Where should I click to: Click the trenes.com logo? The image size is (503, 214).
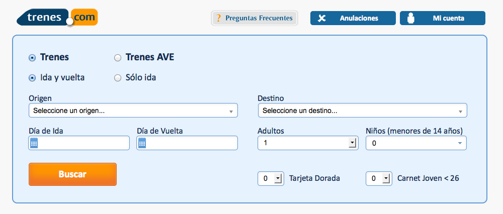[x=57, y=18]
